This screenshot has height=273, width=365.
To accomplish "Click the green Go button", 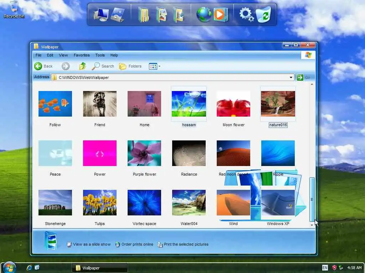I will point(304,77).
